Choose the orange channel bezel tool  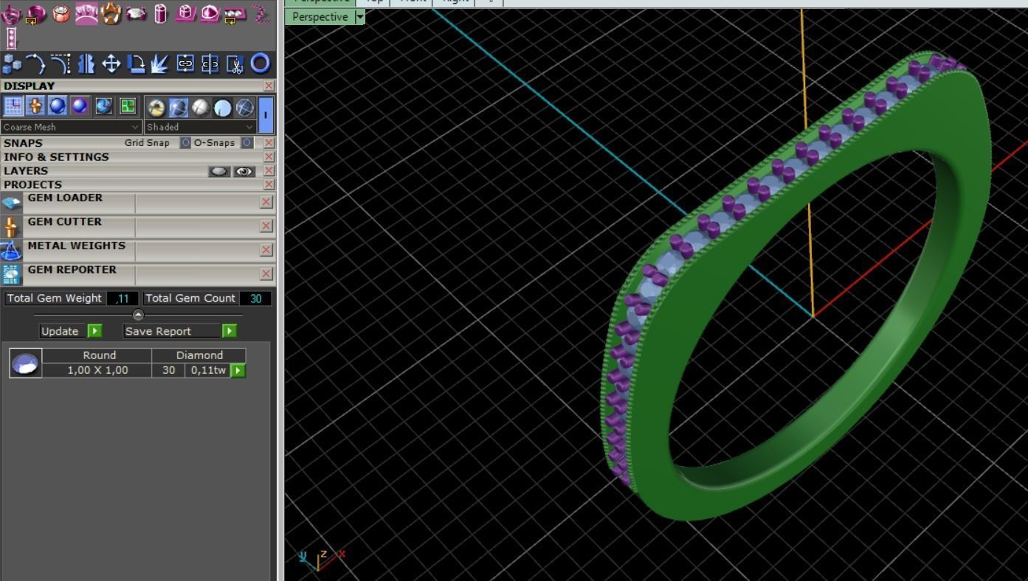point(61,13)
